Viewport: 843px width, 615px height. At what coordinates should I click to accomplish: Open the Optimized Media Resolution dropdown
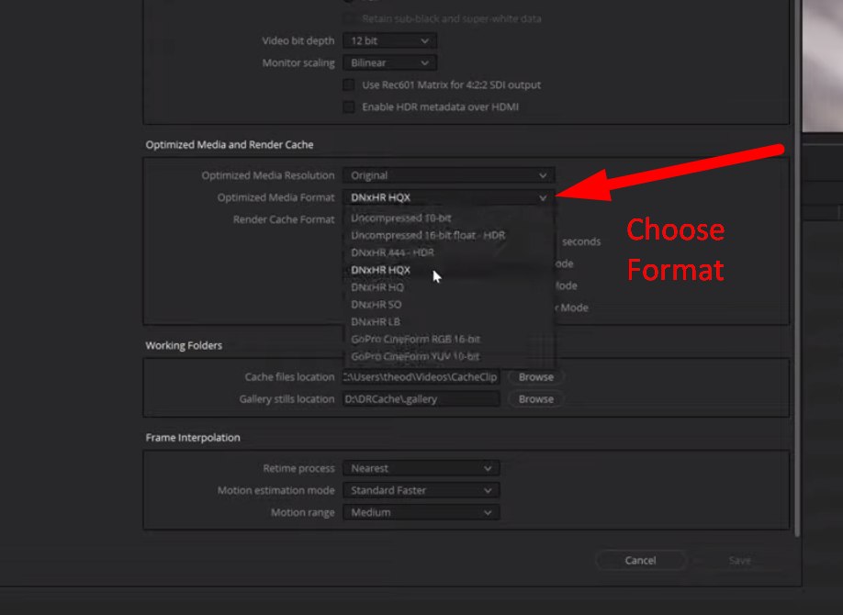click(447, 174)
